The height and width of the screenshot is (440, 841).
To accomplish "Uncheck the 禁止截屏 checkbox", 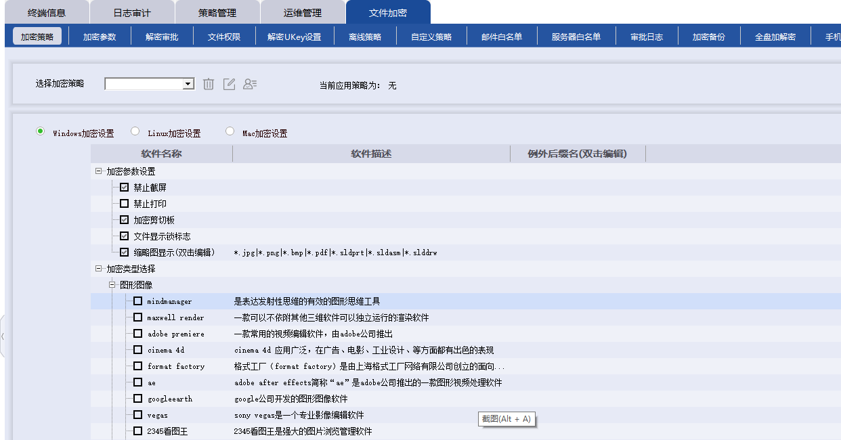I will coord(124,188).
